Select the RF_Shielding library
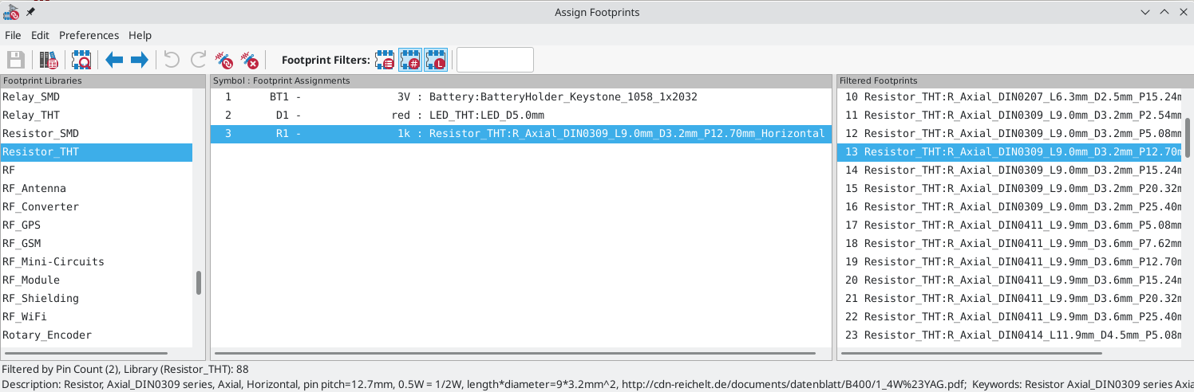This screenshot has width=1194, height=392. pyautogui.click(x=96, y=298)
